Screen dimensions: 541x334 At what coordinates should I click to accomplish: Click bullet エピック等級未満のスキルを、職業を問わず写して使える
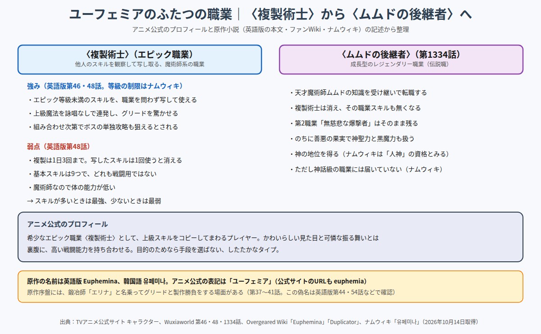click(x=112, y=100)
